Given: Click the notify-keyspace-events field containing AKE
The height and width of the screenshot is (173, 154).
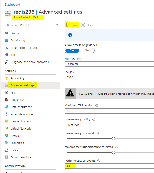Looking at the screenshot, I should click(x=109, y=166).
